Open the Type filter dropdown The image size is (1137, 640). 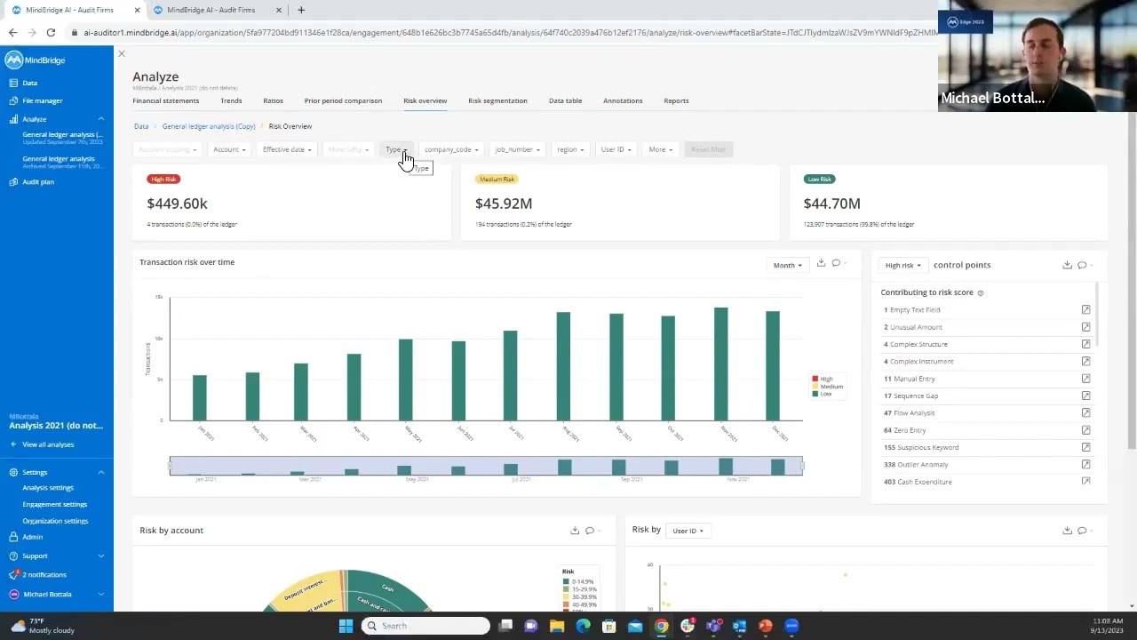click(396, 149)
